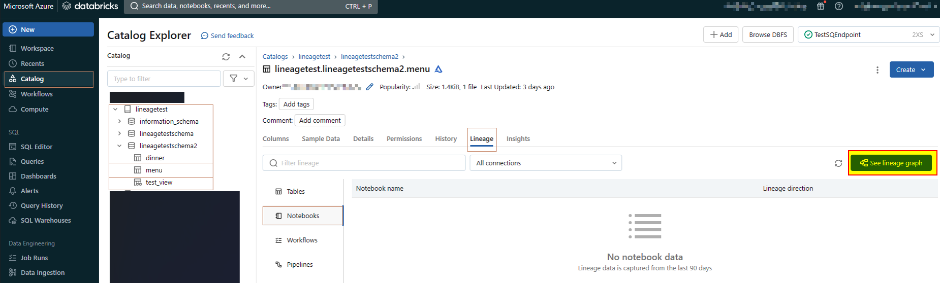
Task: Click Add tags button
Action: (296, 104)
